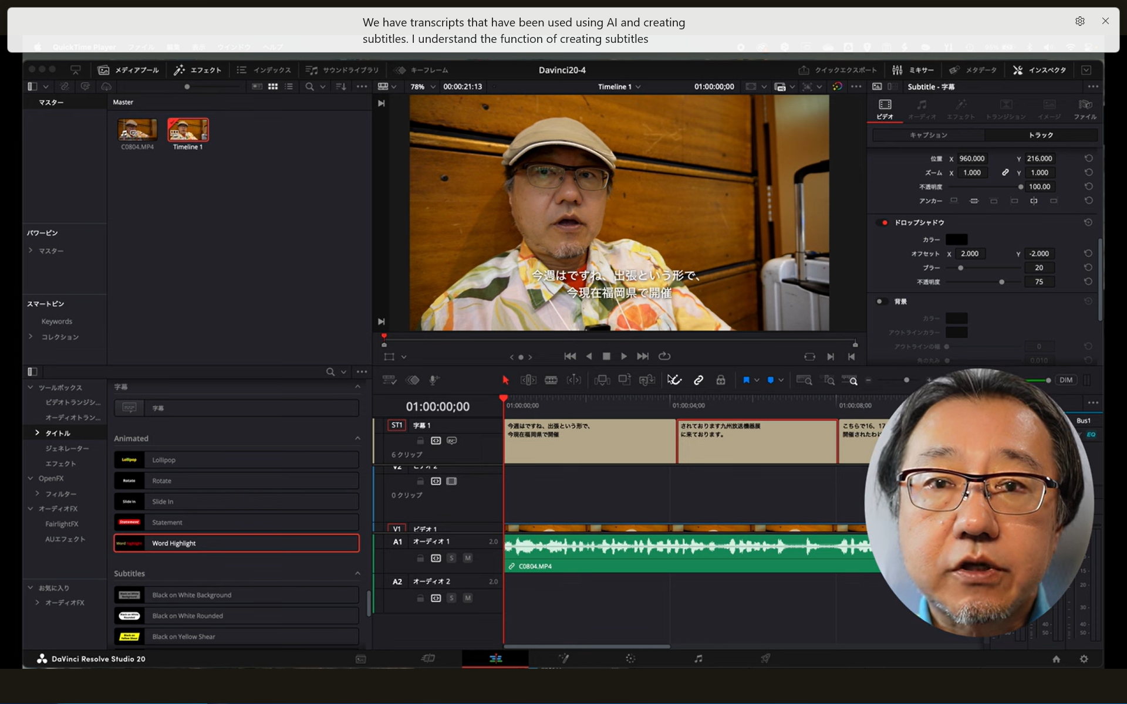Image resolution: width=1127 pixels, height=704 pixels.
Task: Enable the Drop Shadow toggle in inspector
Action: (x=884, y=223)
